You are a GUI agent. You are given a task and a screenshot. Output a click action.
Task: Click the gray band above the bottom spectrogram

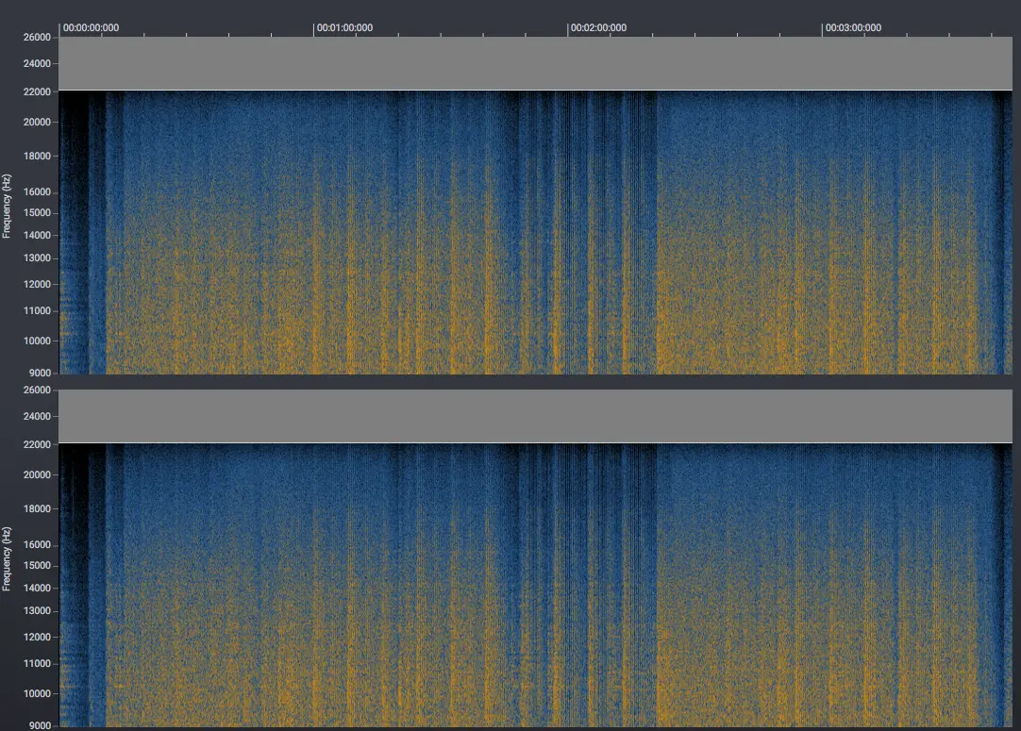536,416
